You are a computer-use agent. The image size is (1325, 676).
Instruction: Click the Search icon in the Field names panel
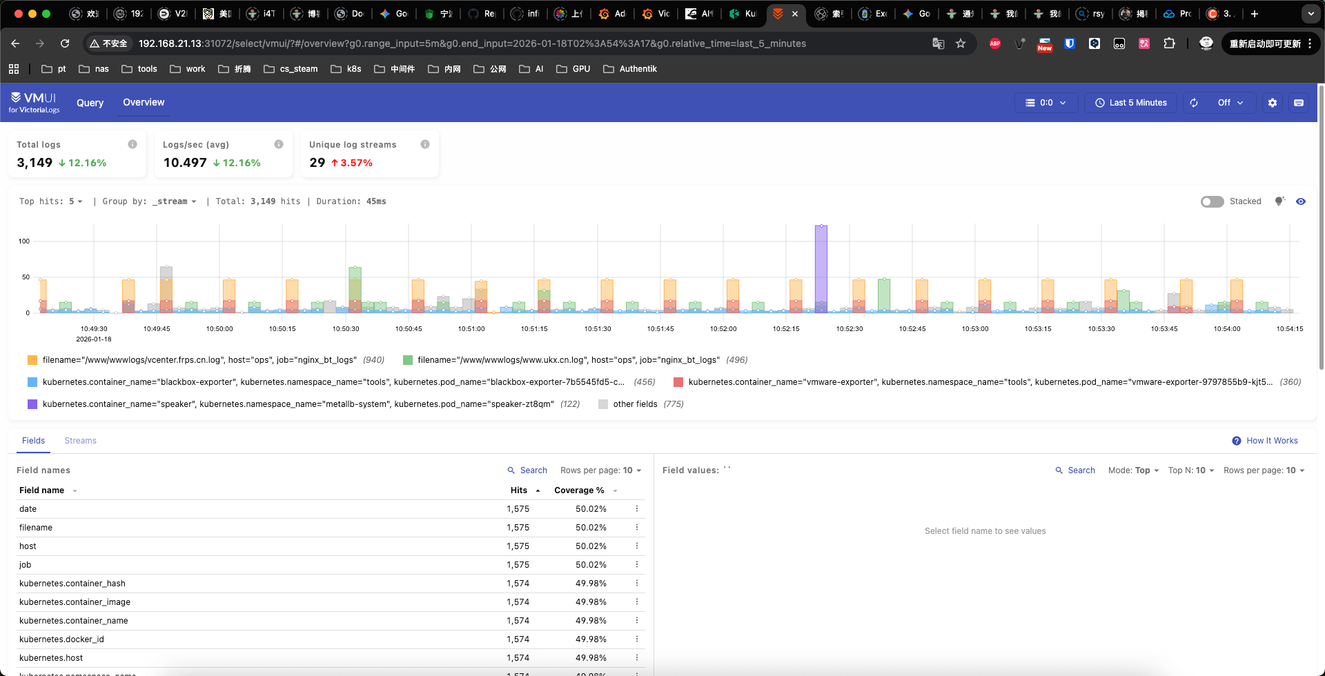[x=513, y=470]
